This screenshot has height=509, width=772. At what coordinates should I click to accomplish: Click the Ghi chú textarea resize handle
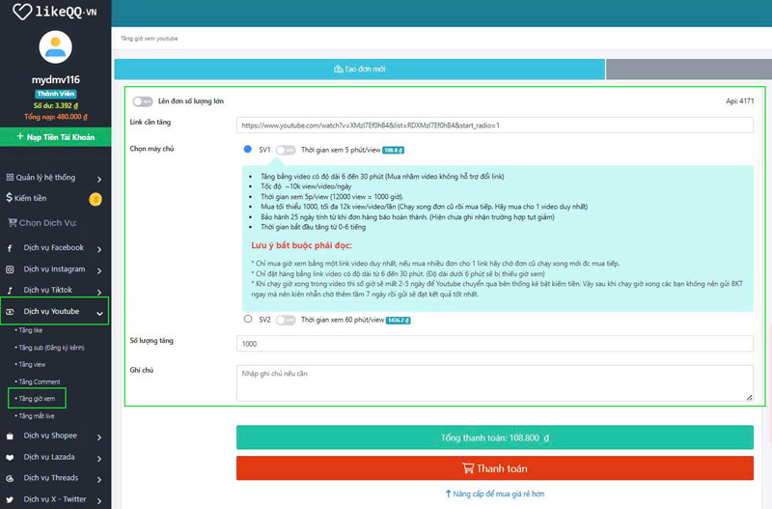pyautogui.click(x=749, y=397)
